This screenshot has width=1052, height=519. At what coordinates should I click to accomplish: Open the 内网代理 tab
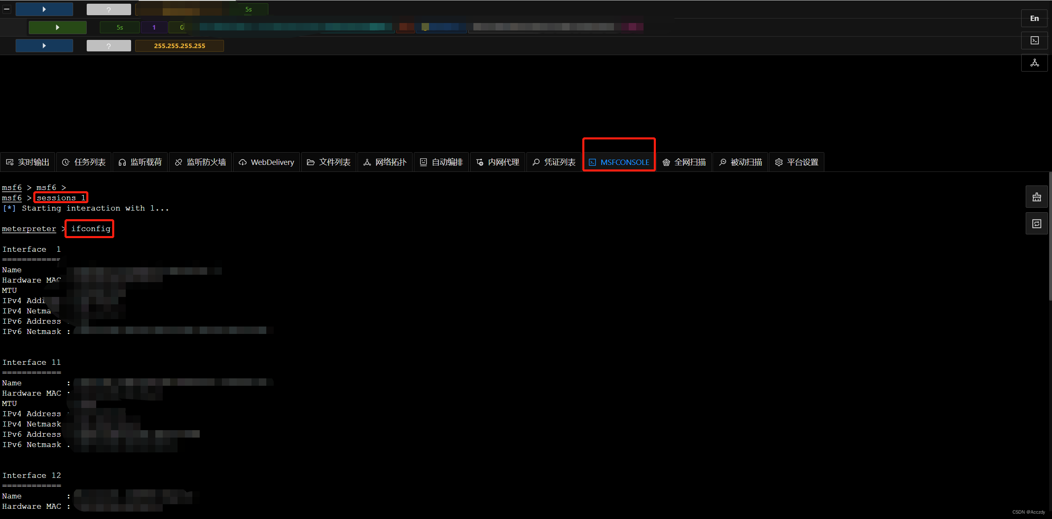click(498, 162)
